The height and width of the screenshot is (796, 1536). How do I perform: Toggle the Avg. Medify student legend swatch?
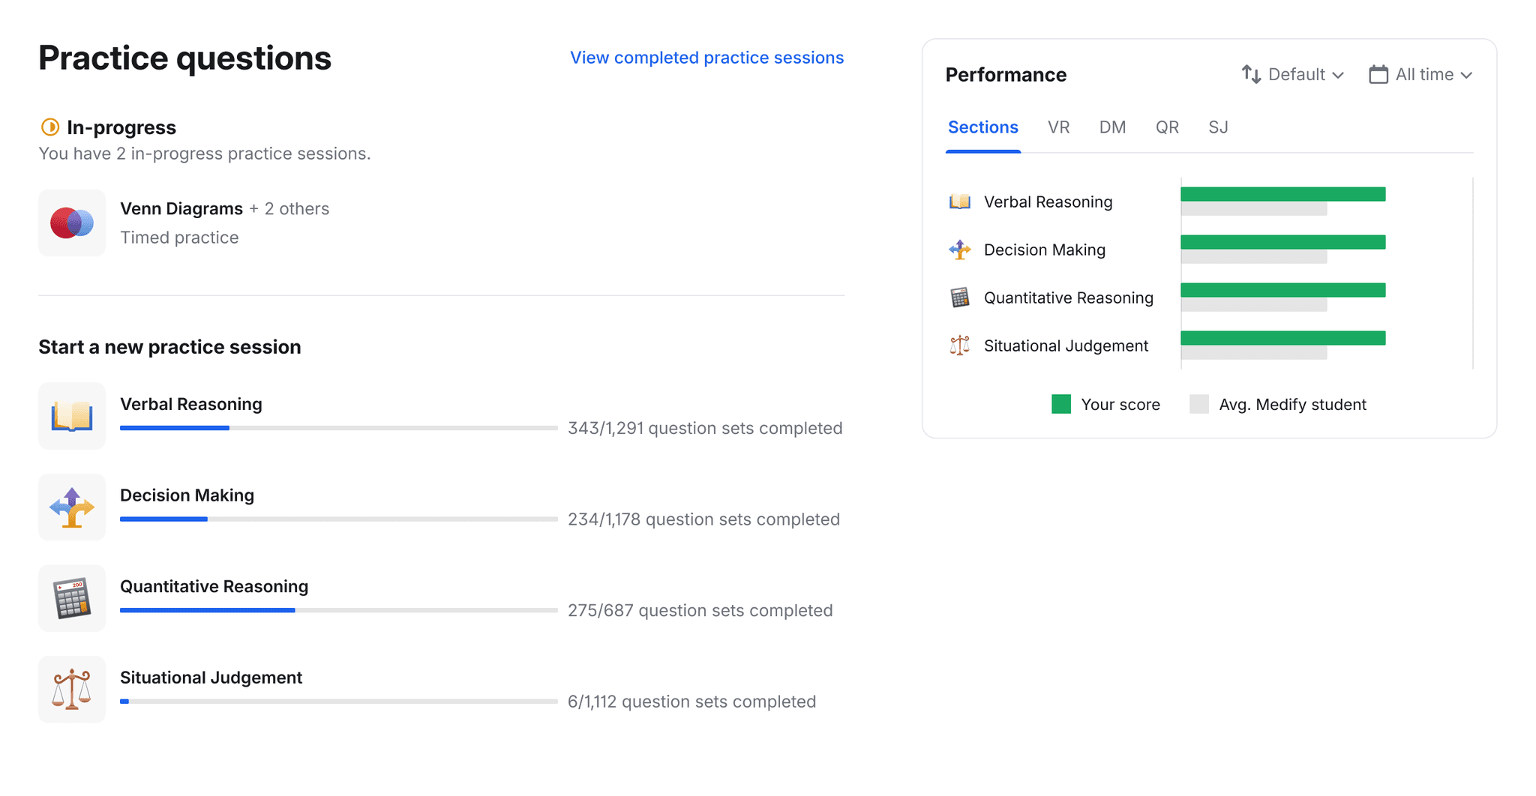tap(1198, 405)
